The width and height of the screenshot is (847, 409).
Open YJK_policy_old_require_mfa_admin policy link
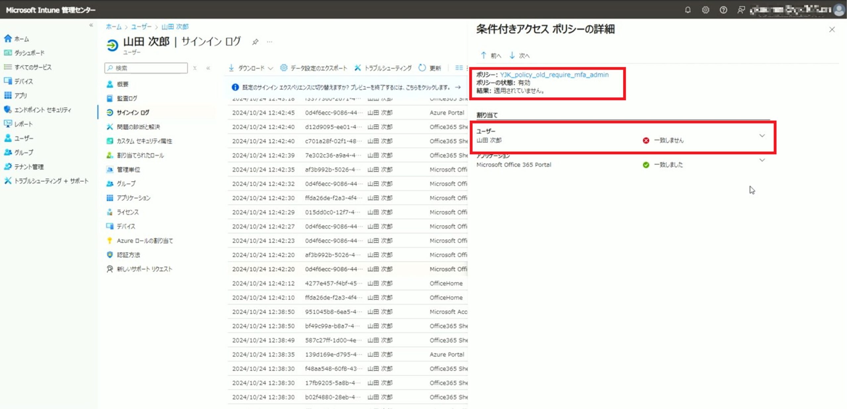coord(554,75)
